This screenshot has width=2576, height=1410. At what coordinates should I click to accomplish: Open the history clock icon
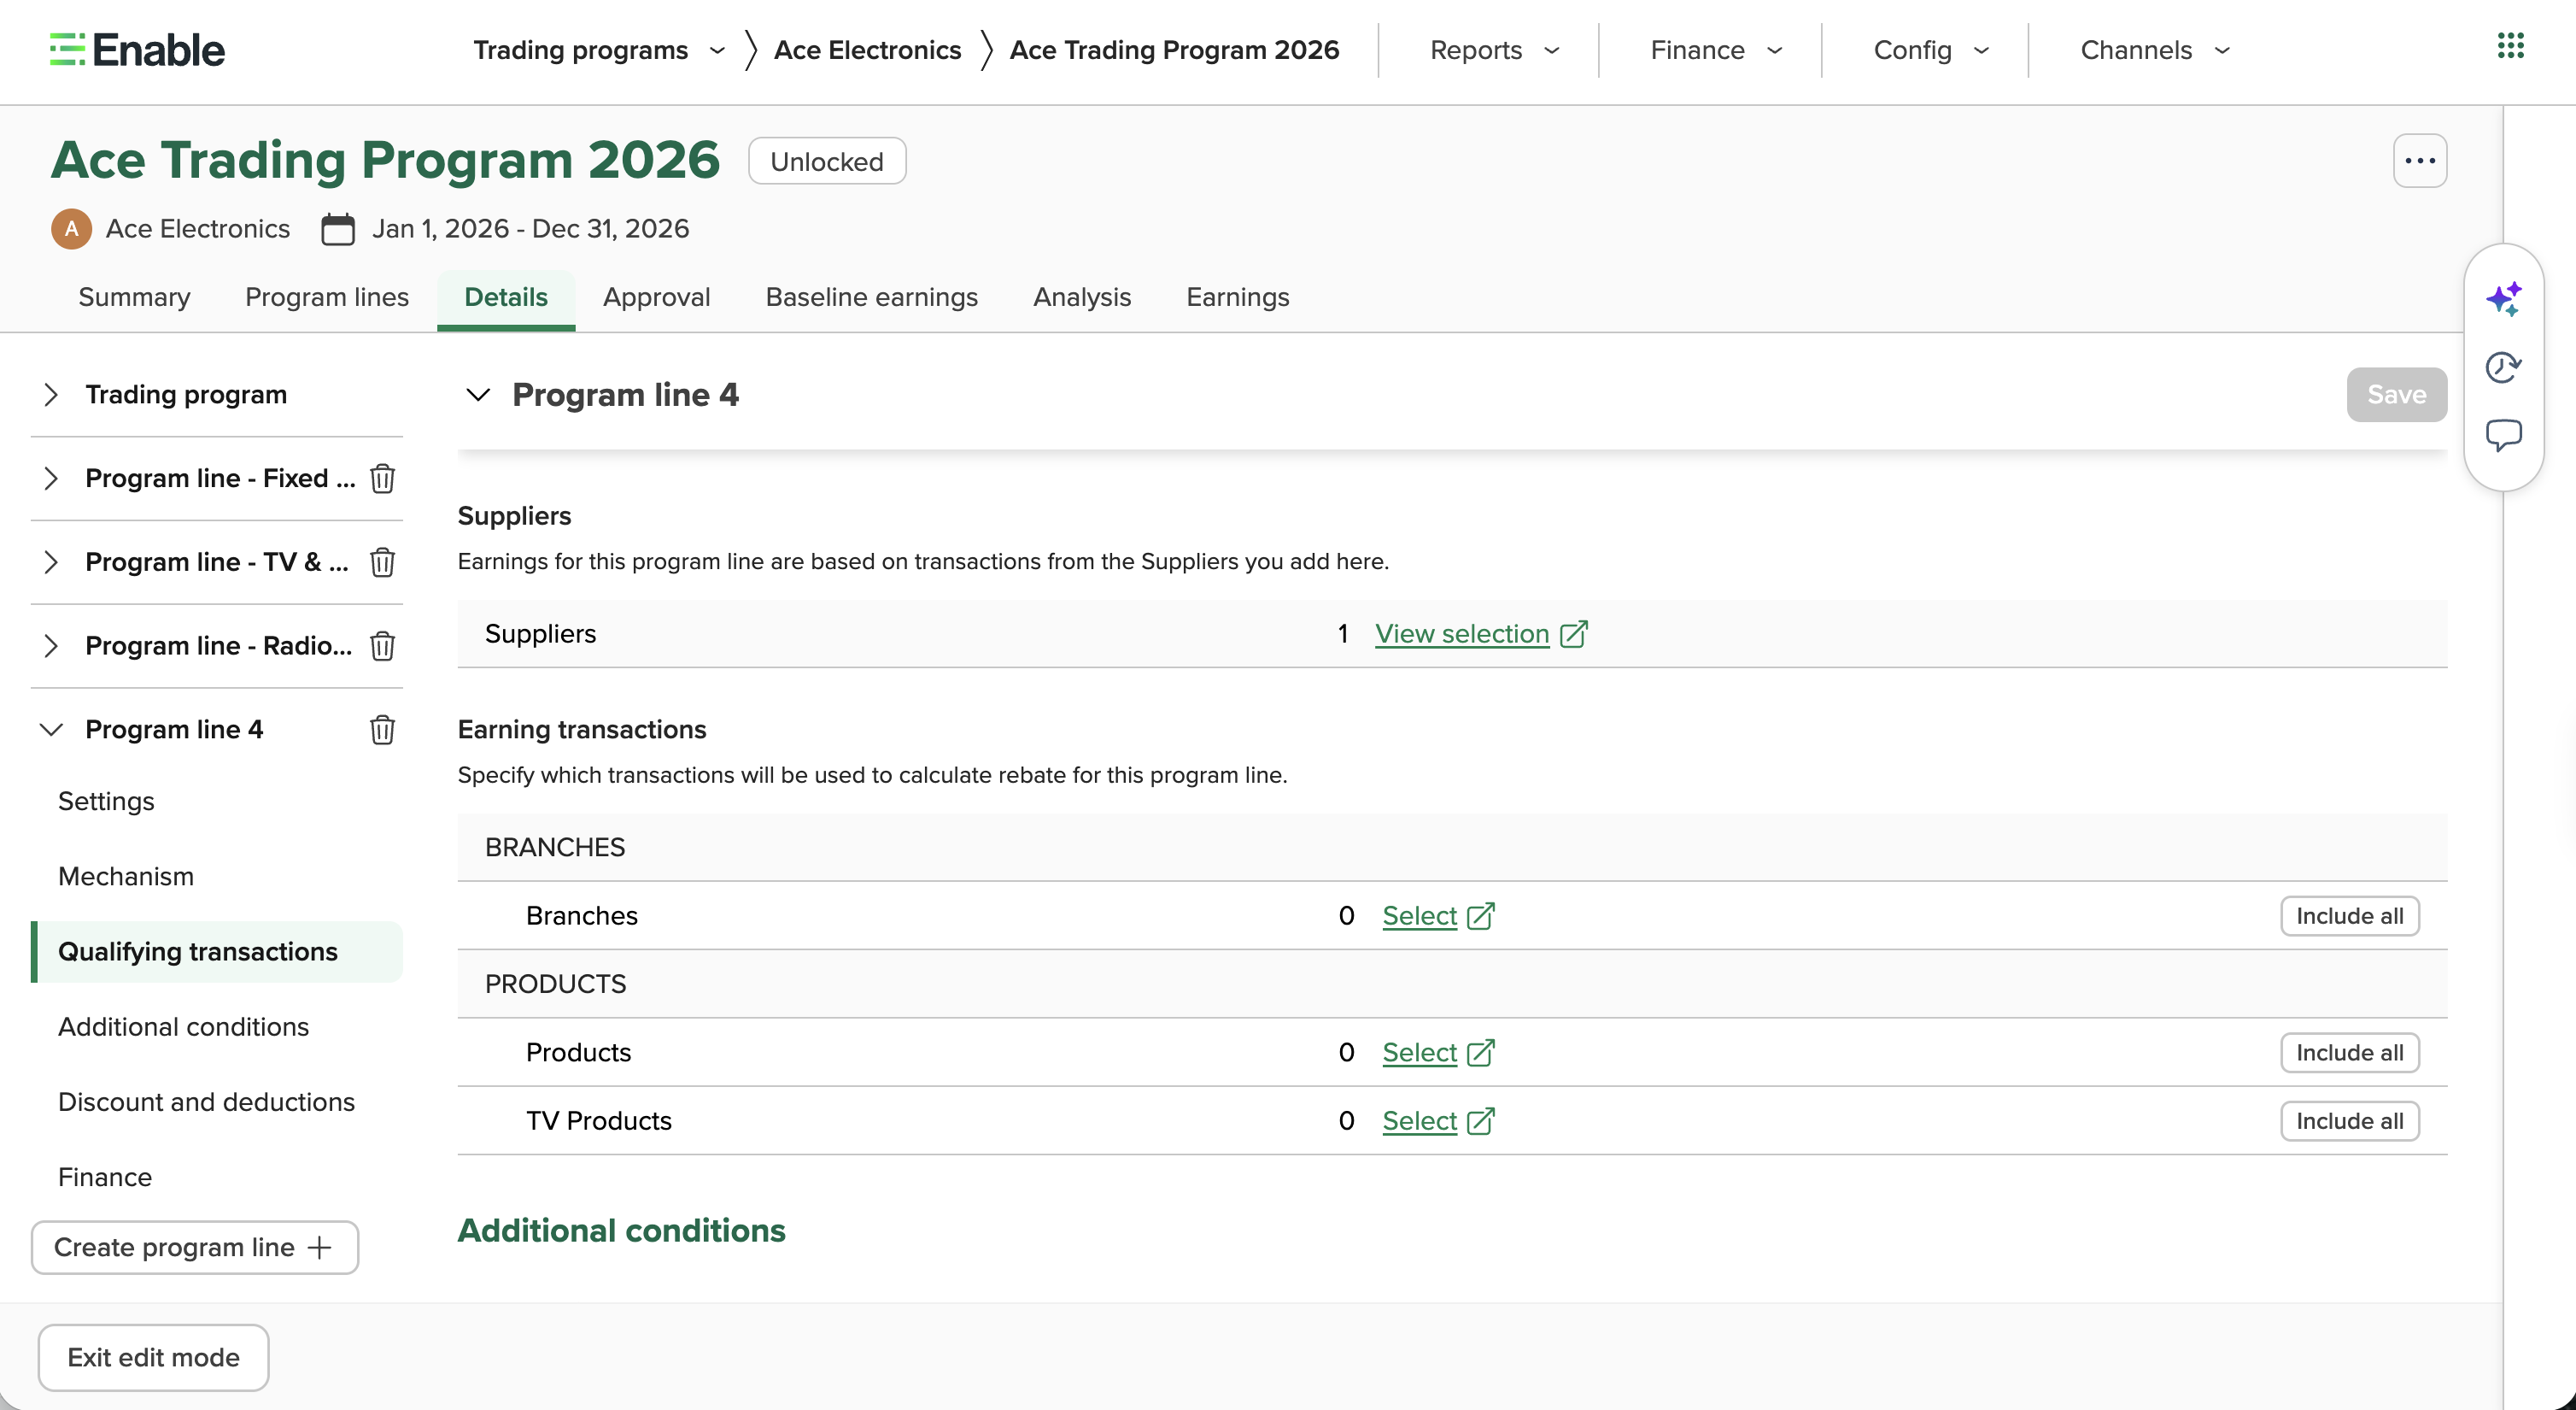[x=2504, y=367]
